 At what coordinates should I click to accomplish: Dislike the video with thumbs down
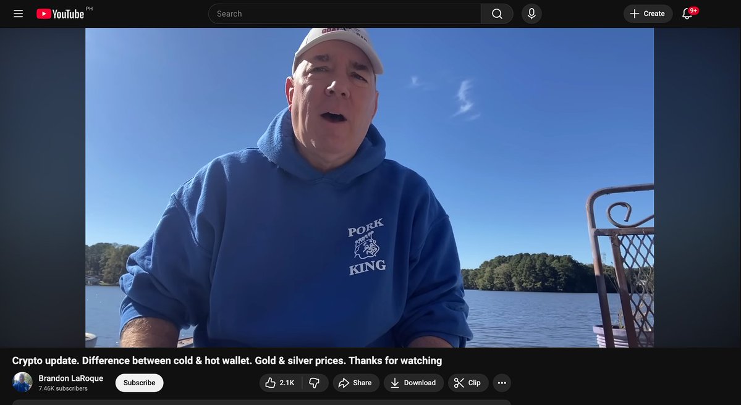coord(315,383)
